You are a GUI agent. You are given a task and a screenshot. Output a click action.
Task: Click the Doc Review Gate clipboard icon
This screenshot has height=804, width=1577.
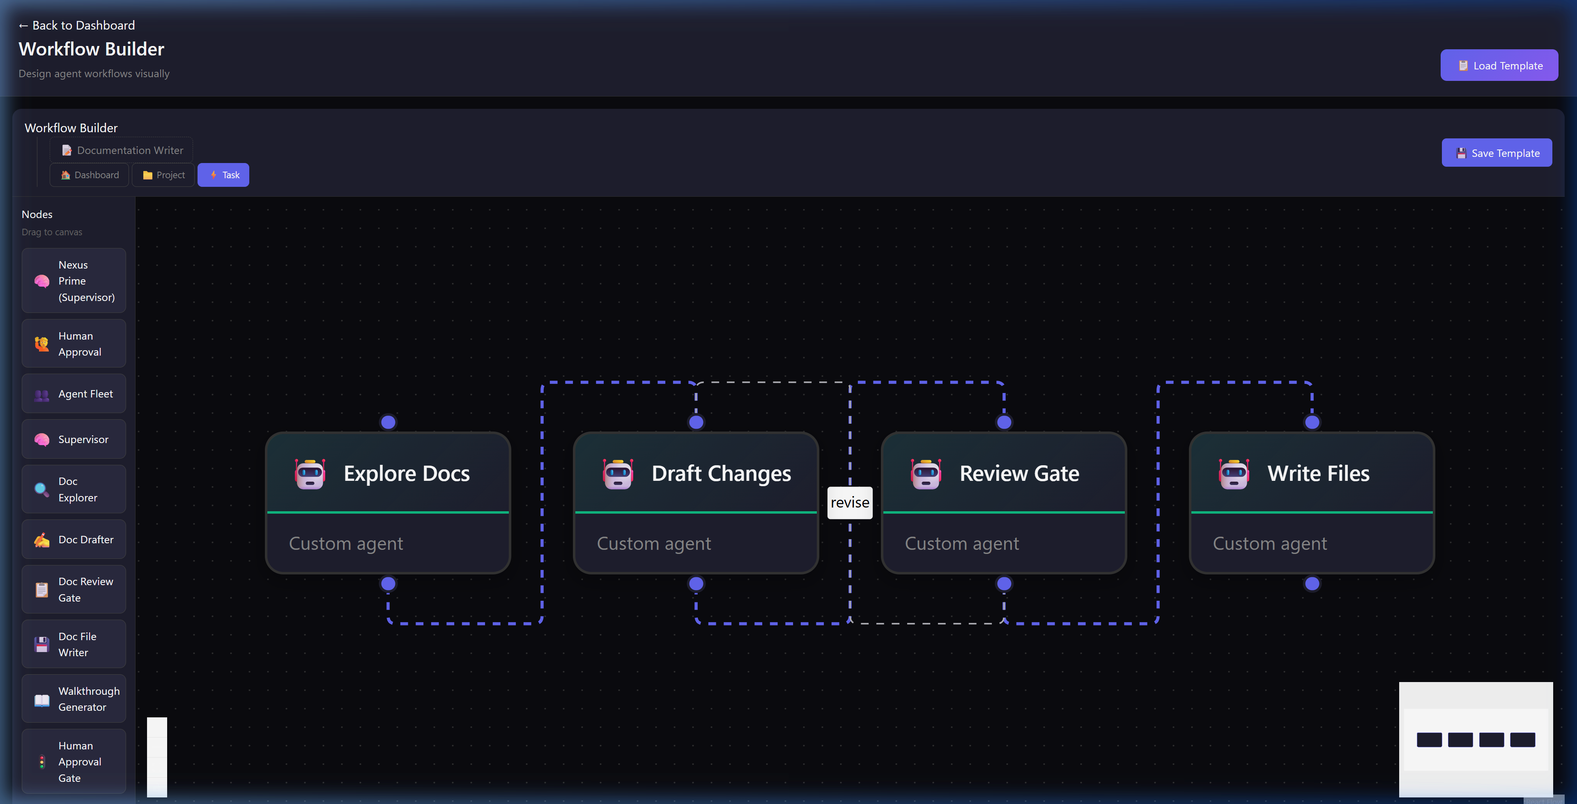[x=41, y=590]
